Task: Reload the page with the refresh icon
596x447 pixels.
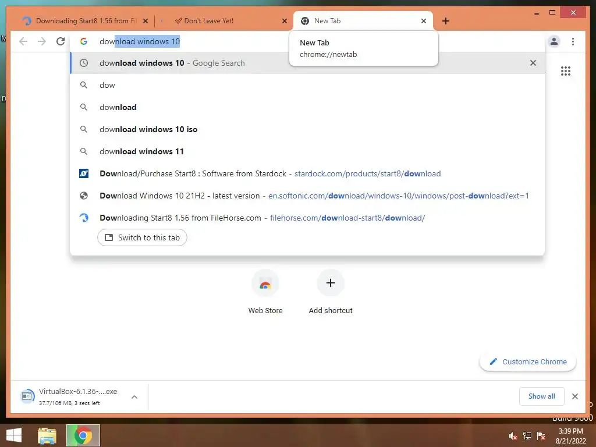Action: pos(61,41)
